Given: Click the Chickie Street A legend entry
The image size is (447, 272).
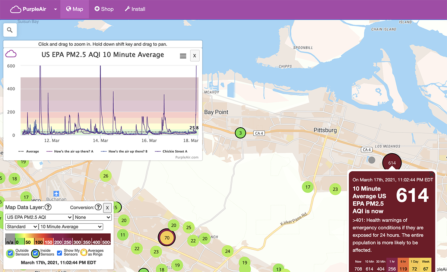Looking at the screenshot, I should tap(176, 151).
